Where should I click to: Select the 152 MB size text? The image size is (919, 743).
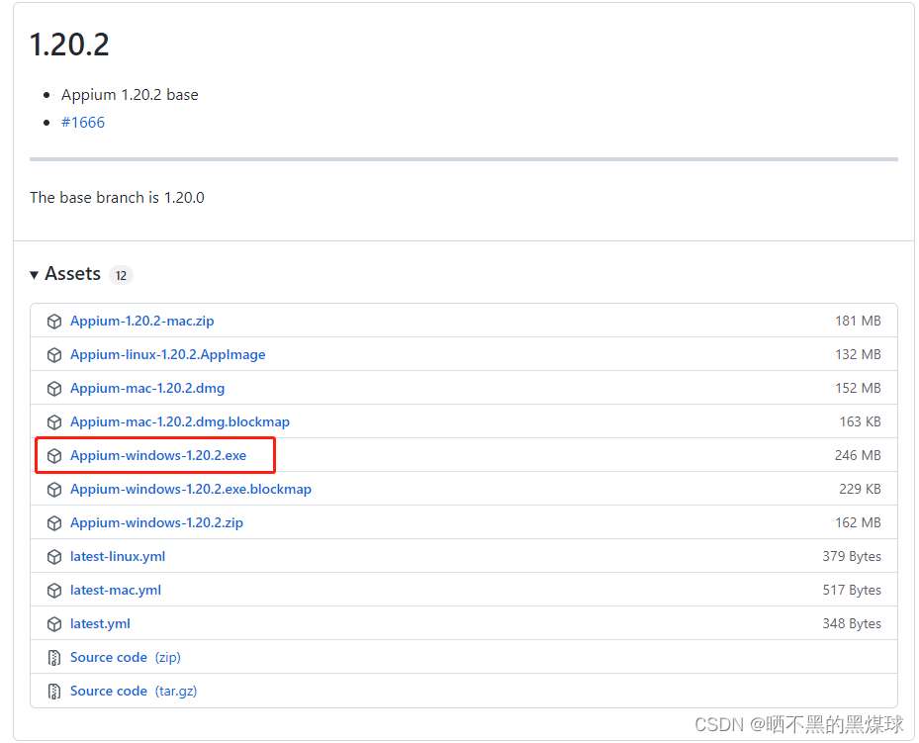point(858,389)
